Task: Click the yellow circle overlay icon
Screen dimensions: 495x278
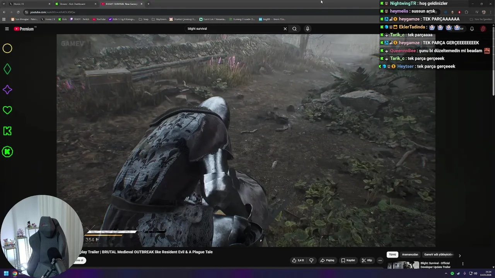Action: (x=7, y=48)
